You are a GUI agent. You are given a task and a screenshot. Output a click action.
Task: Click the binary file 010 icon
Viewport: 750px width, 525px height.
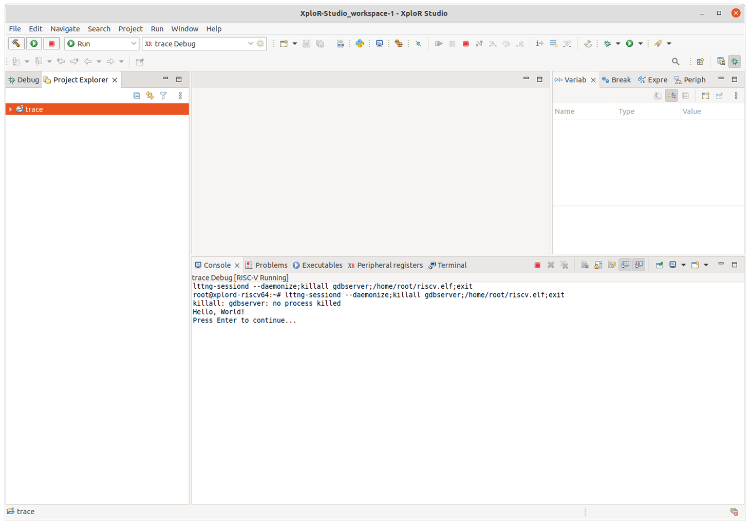pos(340,44)
